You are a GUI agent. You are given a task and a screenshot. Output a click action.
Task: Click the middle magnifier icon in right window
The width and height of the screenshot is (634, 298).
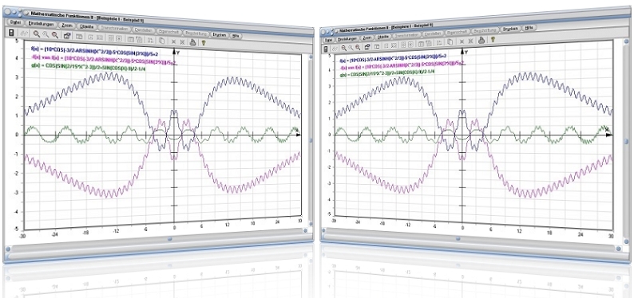pos(351,48)
